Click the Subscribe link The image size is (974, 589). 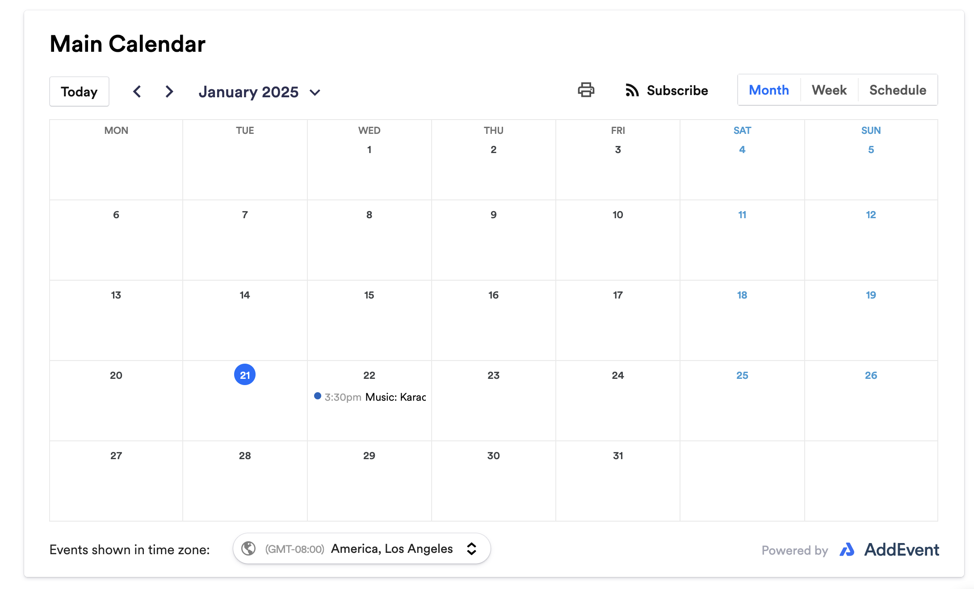coord(677,91)
